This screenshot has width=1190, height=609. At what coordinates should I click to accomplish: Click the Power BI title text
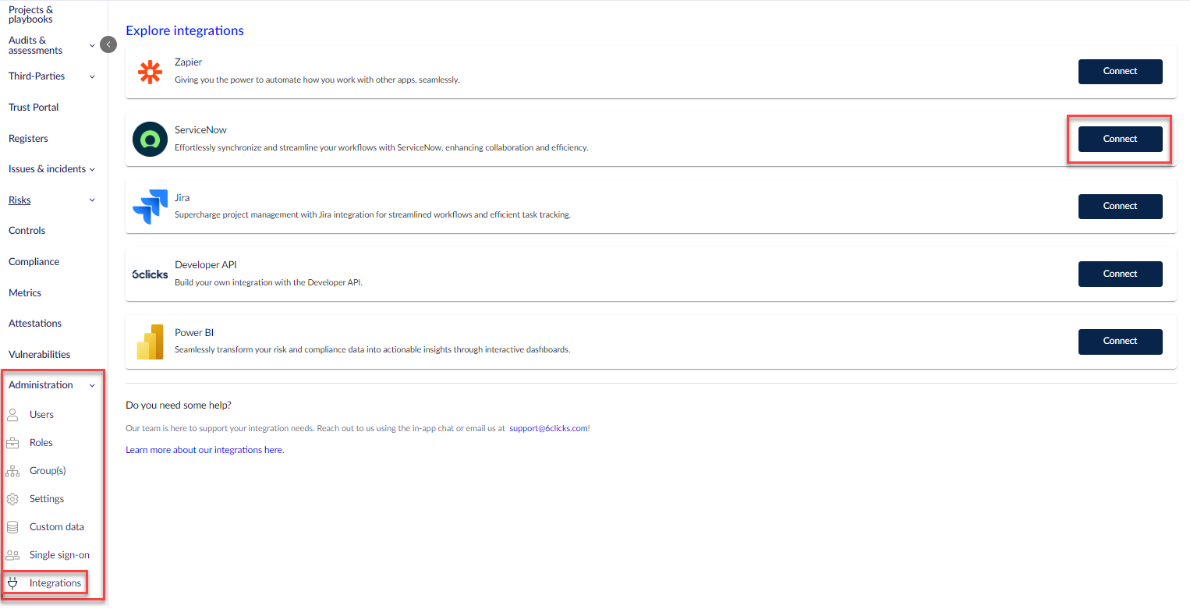click(194, 333)
